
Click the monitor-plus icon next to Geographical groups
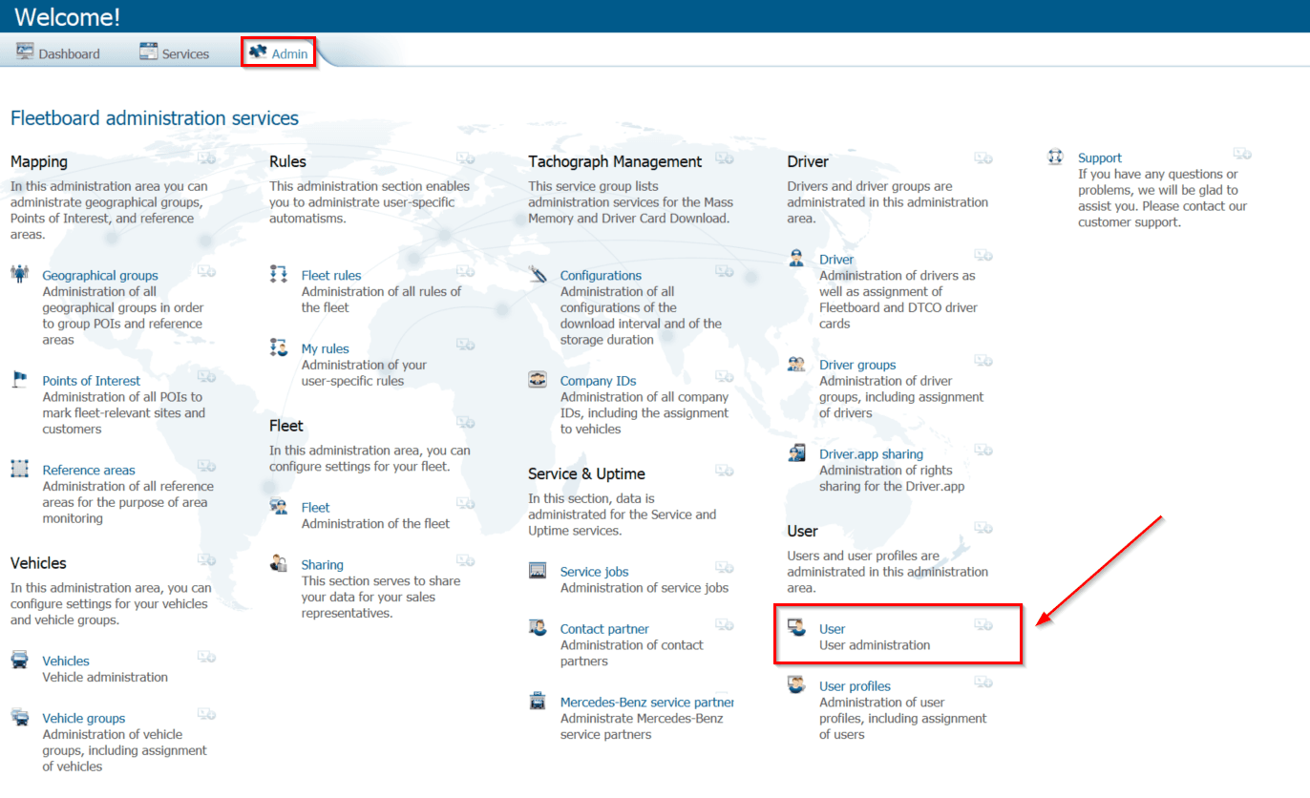[x=206, y=271]
